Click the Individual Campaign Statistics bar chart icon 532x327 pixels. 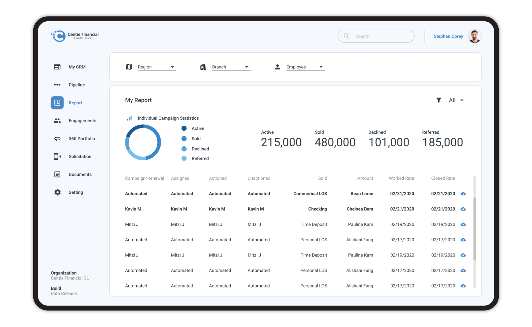pyautogui.click(x=129, y=118)
